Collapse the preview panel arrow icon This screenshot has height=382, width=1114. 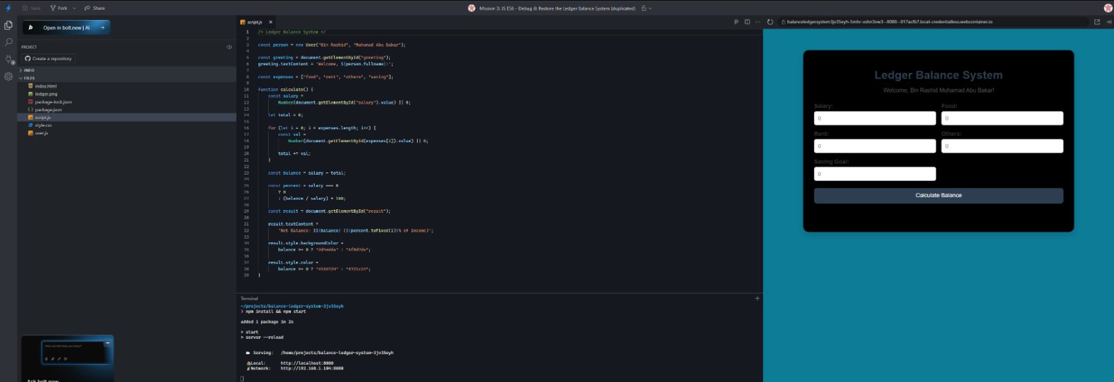coord(1108,22)
